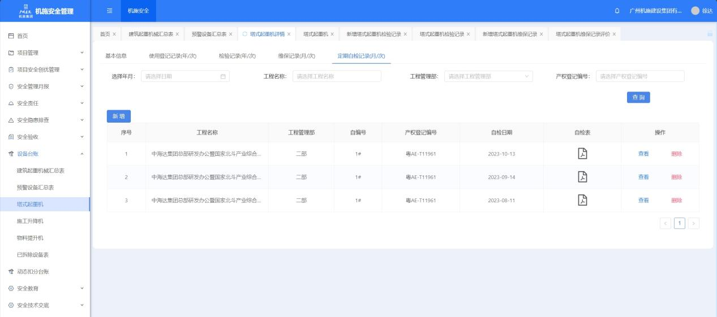Switch to the 检验记录(年/次) tab
The image size is (717, 317).
[237, 55]
